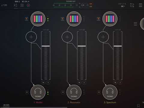Mute the Resonator channel

79,83
